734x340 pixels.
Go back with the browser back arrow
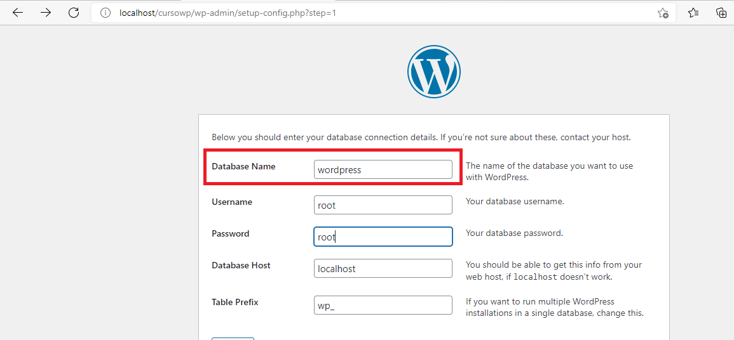point(18,13)
